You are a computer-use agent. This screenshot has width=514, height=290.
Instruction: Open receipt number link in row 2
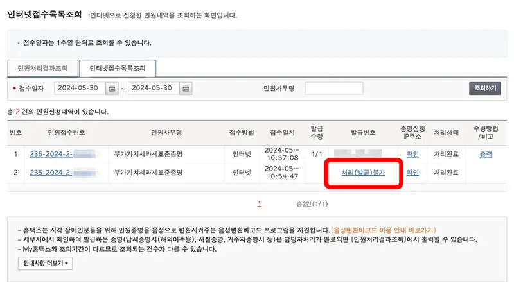tap(62, 173)
